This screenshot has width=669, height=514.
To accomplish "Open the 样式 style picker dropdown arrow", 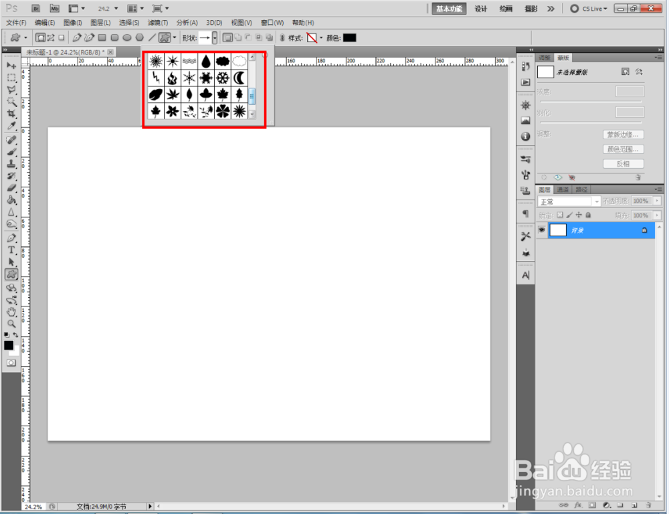I will [x=321, y=38].
